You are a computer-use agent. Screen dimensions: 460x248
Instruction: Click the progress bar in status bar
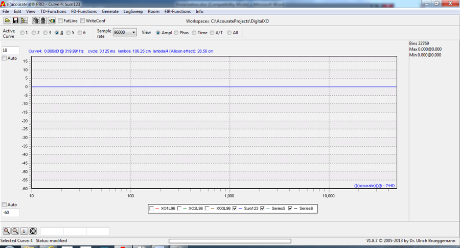point(230,241)
